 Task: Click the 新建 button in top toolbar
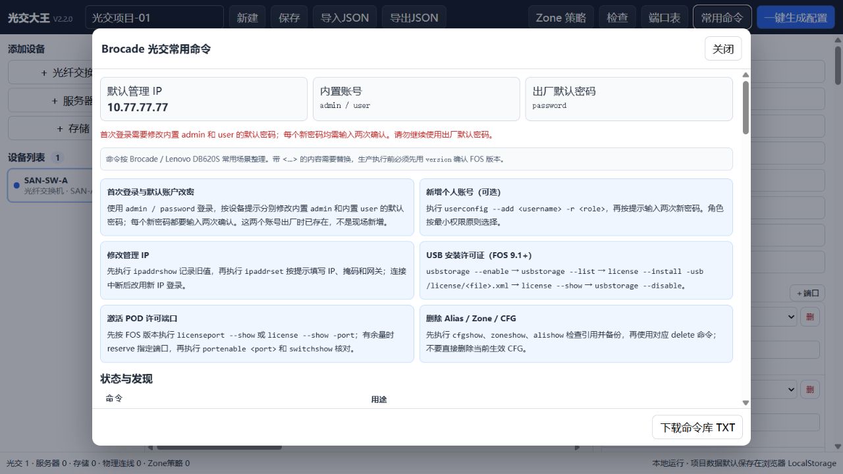(248, 18)
